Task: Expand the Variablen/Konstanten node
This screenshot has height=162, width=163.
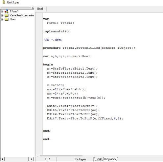Action: pyautogui.click(x=2, y=15)
